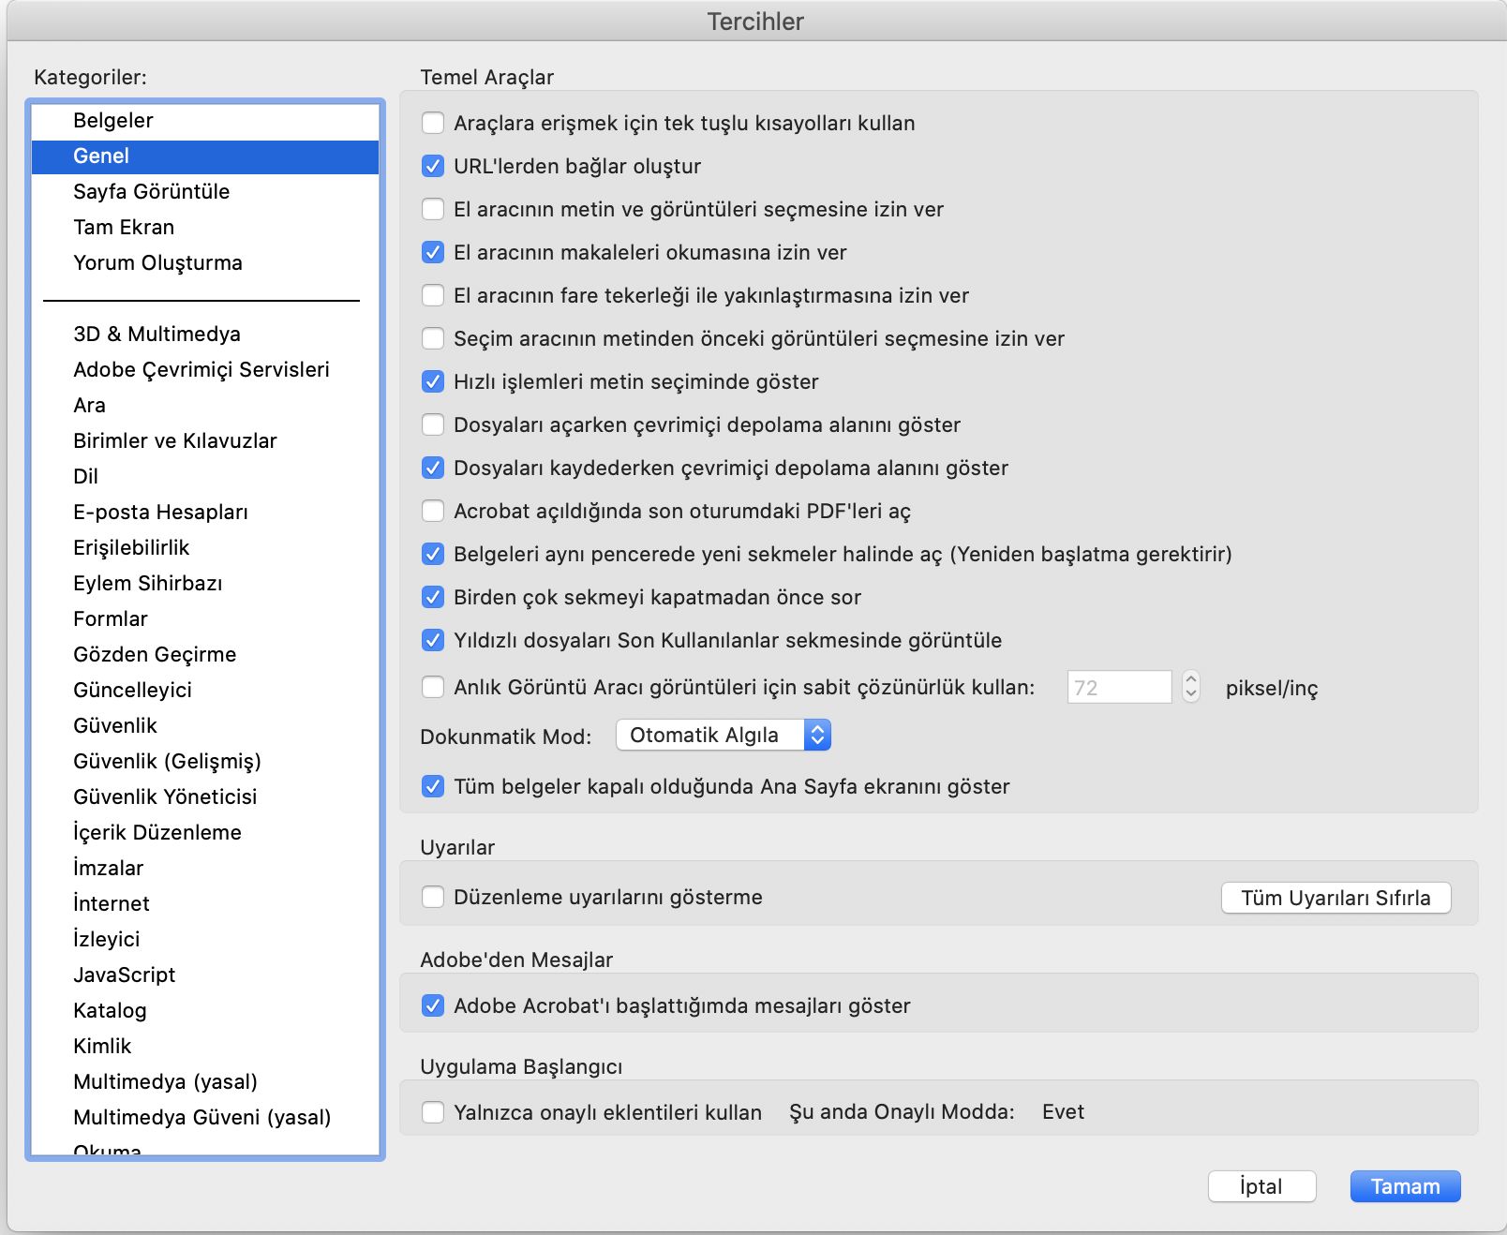Image resolution: width=1507 pixels, height=1235 pixels.
Task: Check El aracının metin seçmesine izin ver
Action: click(x=432, y=209)
